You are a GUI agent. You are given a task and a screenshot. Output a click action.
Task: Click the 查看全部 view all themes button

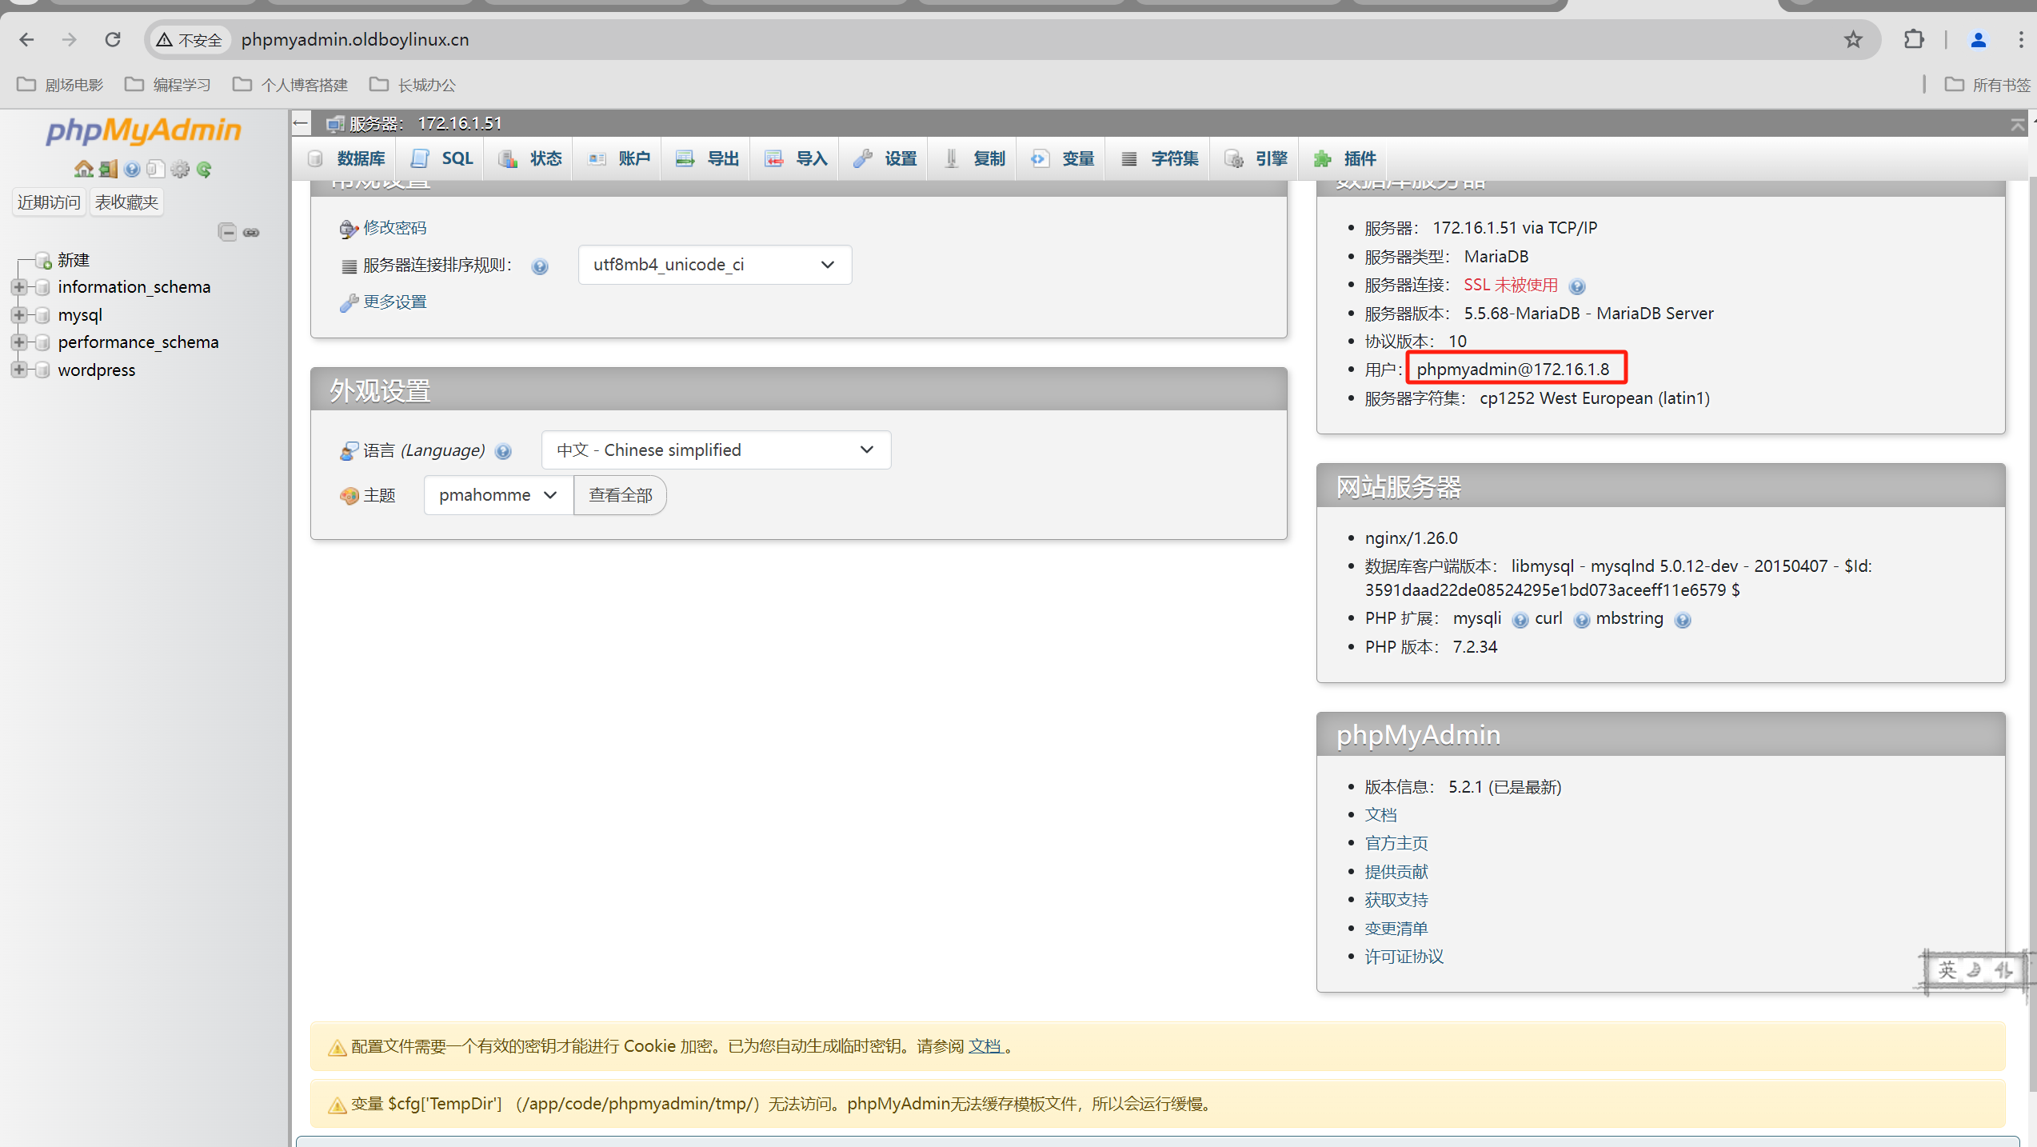621,495
